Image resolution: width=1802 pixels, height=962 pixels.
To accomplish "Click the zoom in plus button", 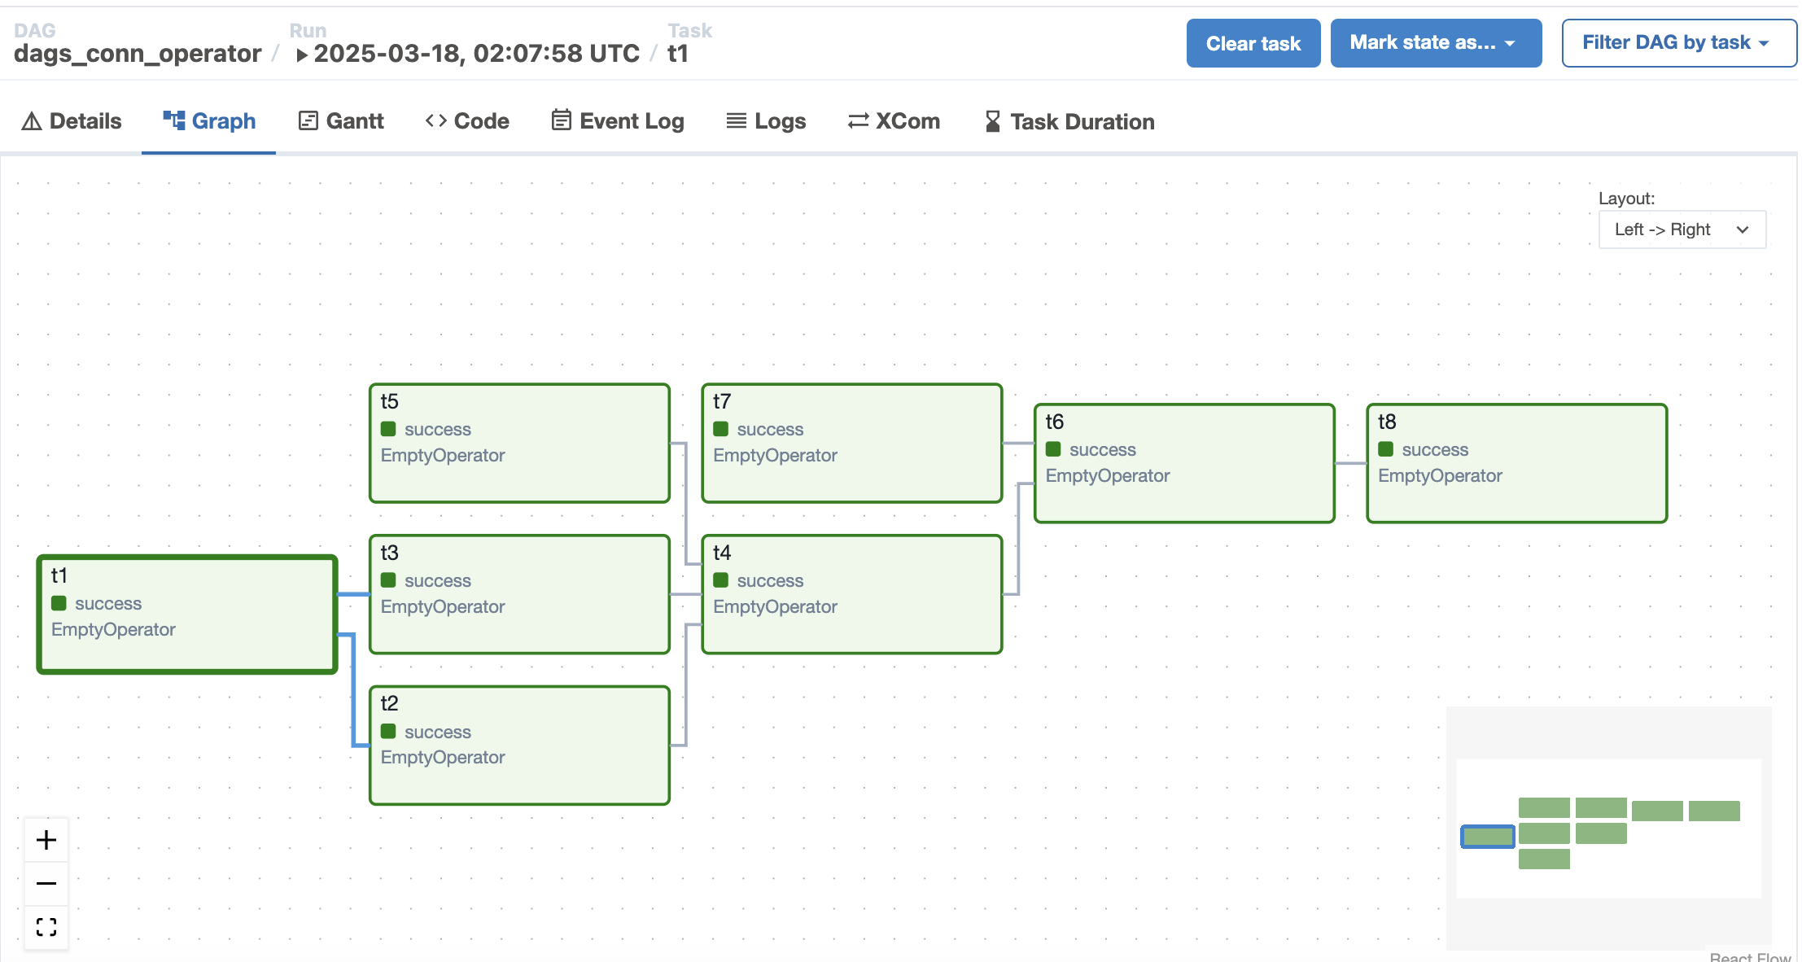I will click(x=46, y=840).
